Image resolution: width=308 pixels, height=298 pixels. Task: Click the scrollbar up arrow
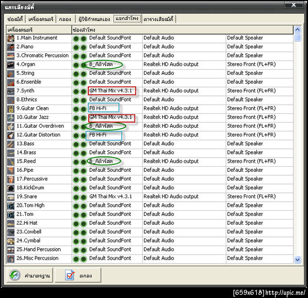pyautogui.click(x=297, y=30)
